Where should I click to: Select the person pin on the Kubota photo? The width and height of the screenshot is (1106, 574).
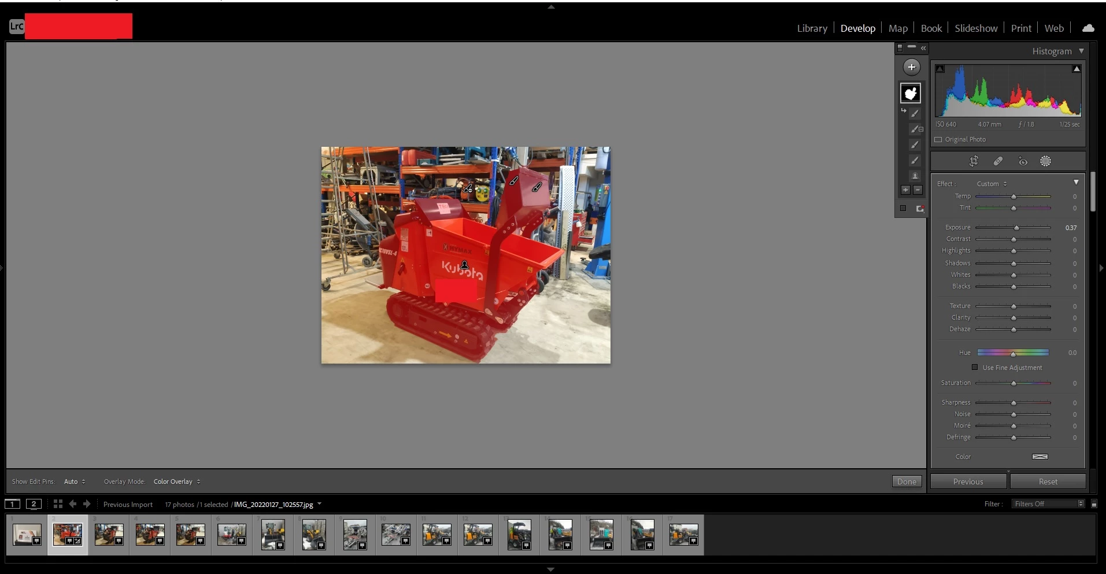pos(464,265)
